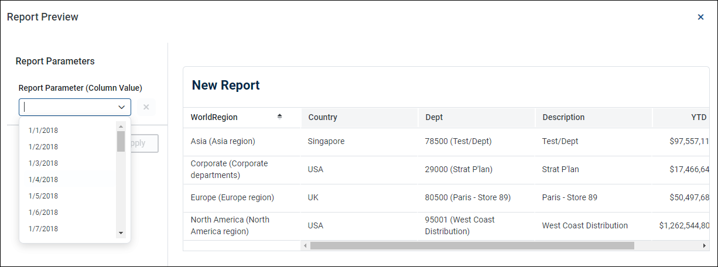Image resolution: width=718 pixels, height=267 pixels.
Task: Select 1/1/2018 from the dropdown list
Action: point(43,131)
